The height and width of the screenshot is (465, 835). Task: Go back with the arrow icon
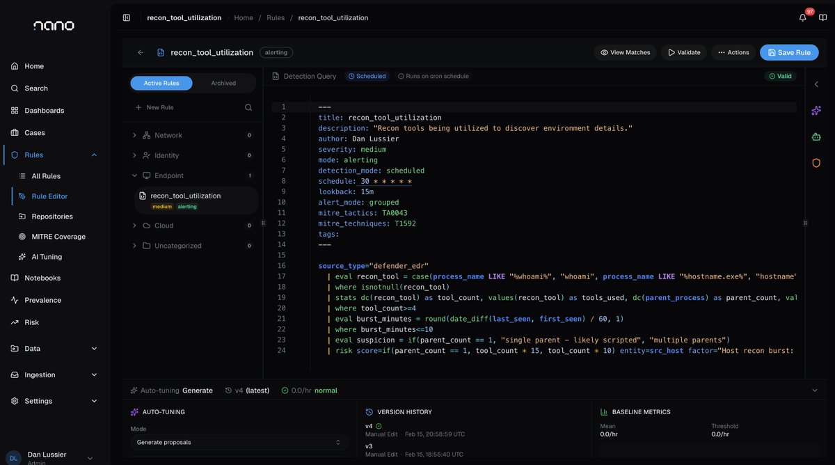click(141, 52)
